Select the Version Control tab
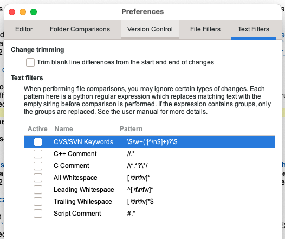 point(150,29)
